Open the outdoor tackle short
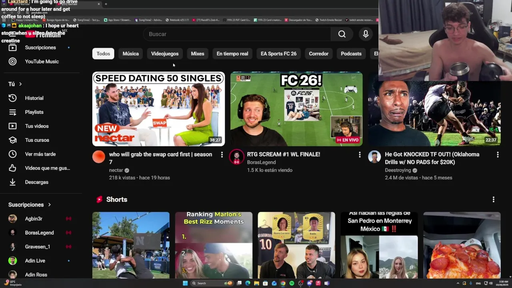 tap(131, 245)
